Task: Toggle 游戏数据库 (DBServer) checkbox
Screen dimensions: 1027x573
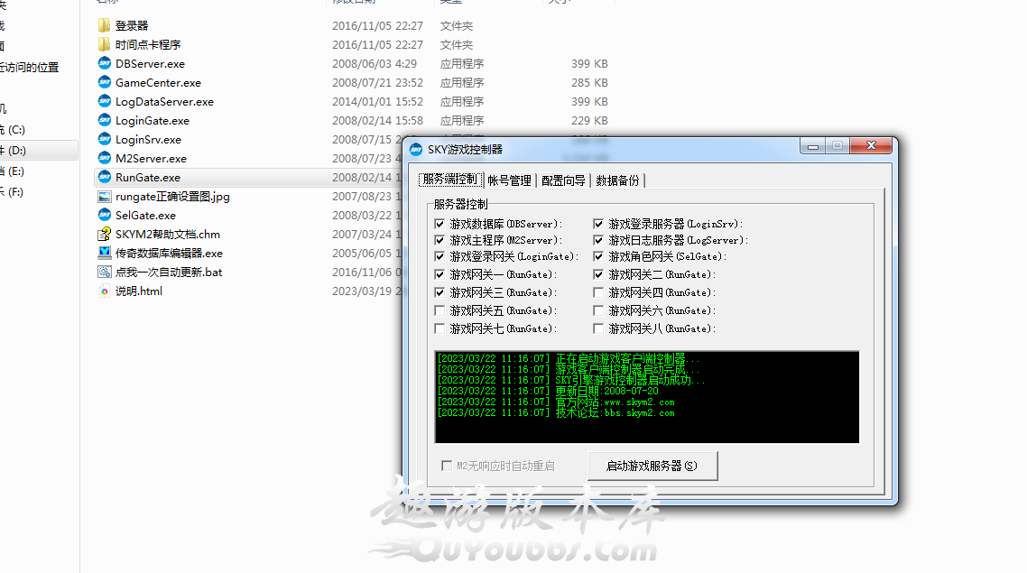Action: point(439,224)
